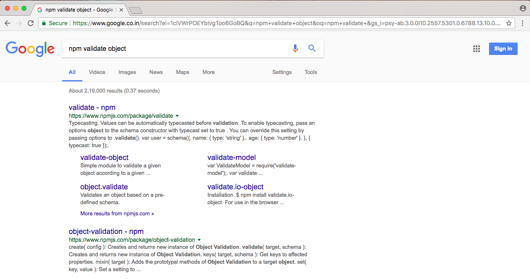Image resolution: width=530 pixels, height=279 pixels.
Task: Switch to Maps results
Action: click(x=183, y=72)
